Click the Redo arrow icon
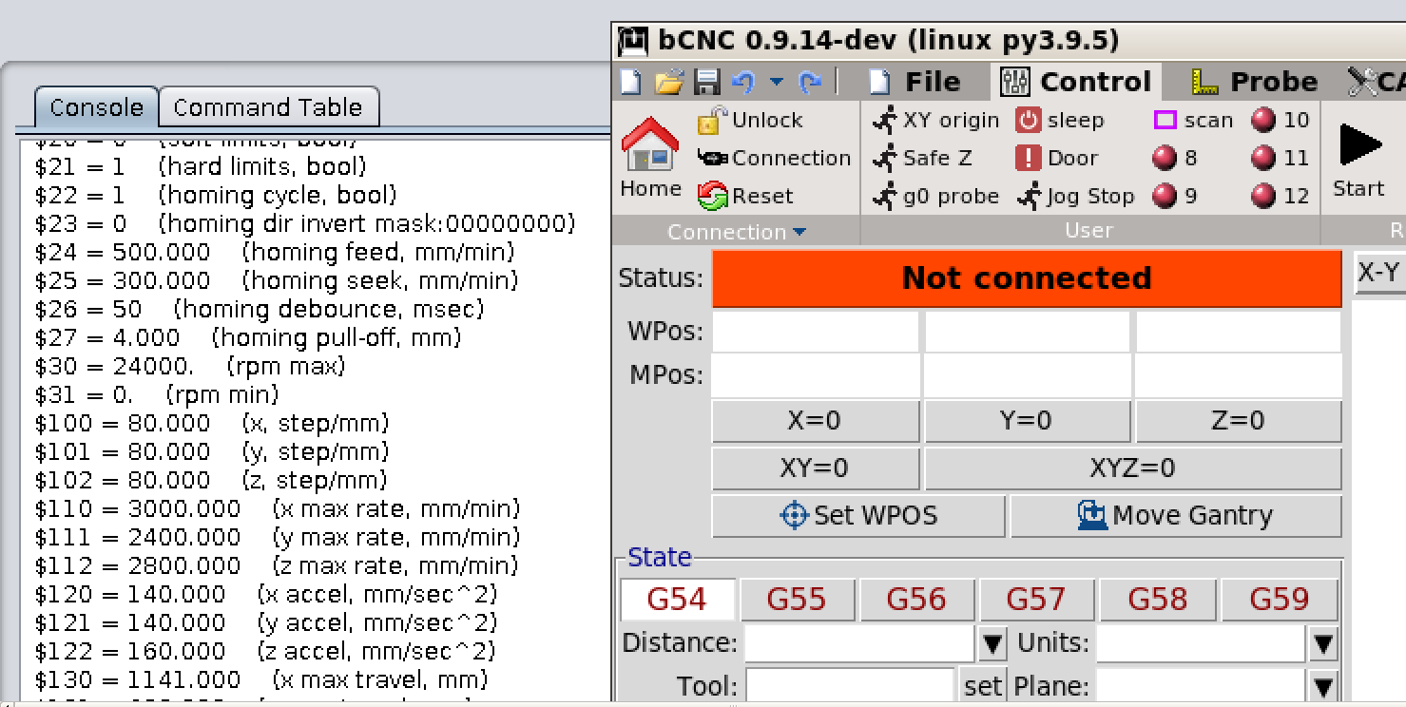Screen dimensions: 1406x707 click(810, 82)
